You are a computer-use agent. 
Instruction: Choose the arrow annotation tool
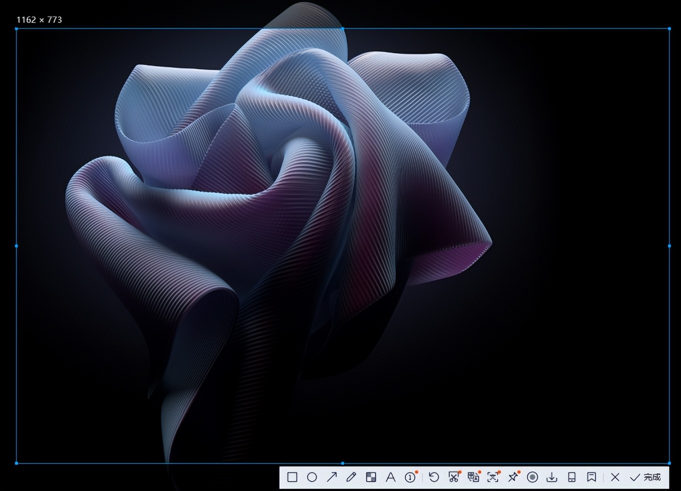pos(331,477)
